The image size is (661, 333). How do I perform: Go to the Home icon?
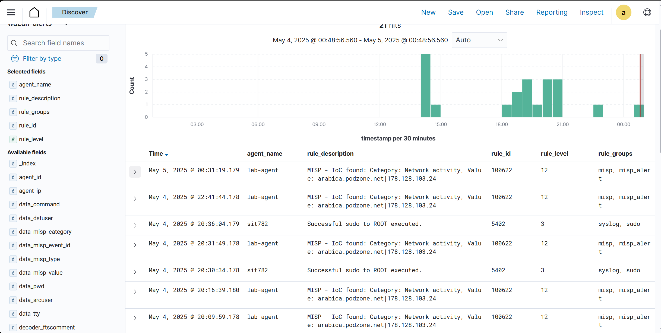(x=34, y=12)
